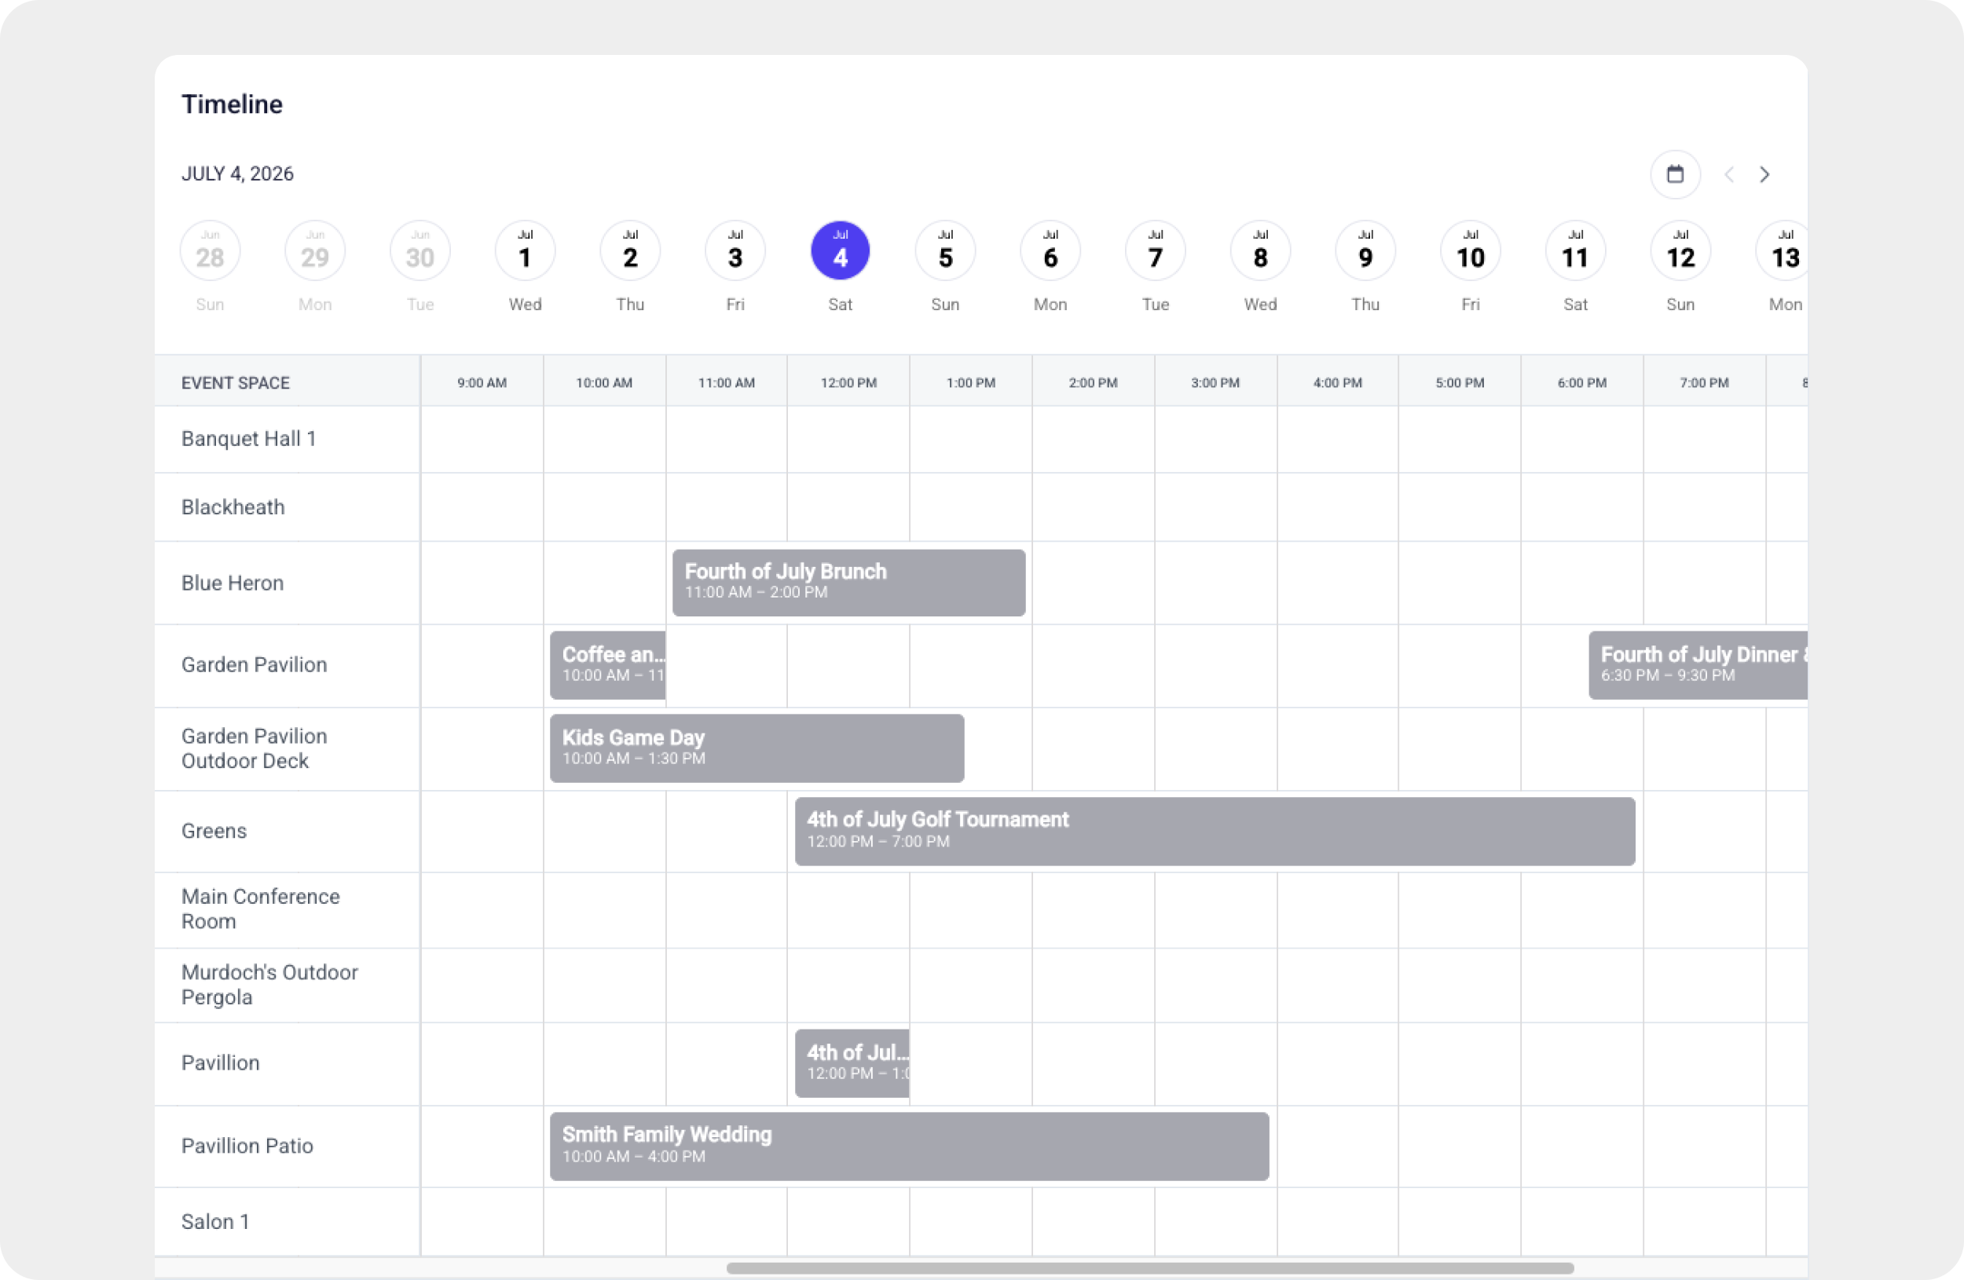1964x1280 pixels.
Task: Click the Garden Pavilion Outdoor Deck label
Action: [x=255, y=748]
